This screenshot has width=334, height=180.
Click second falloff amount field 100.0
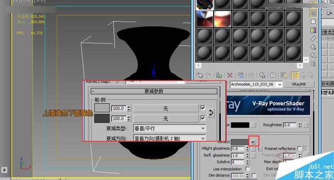[x=119, y=119]
